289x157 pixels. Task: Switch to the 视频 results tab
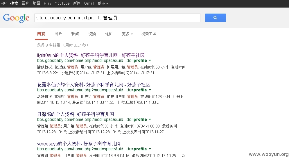(92, 34)
